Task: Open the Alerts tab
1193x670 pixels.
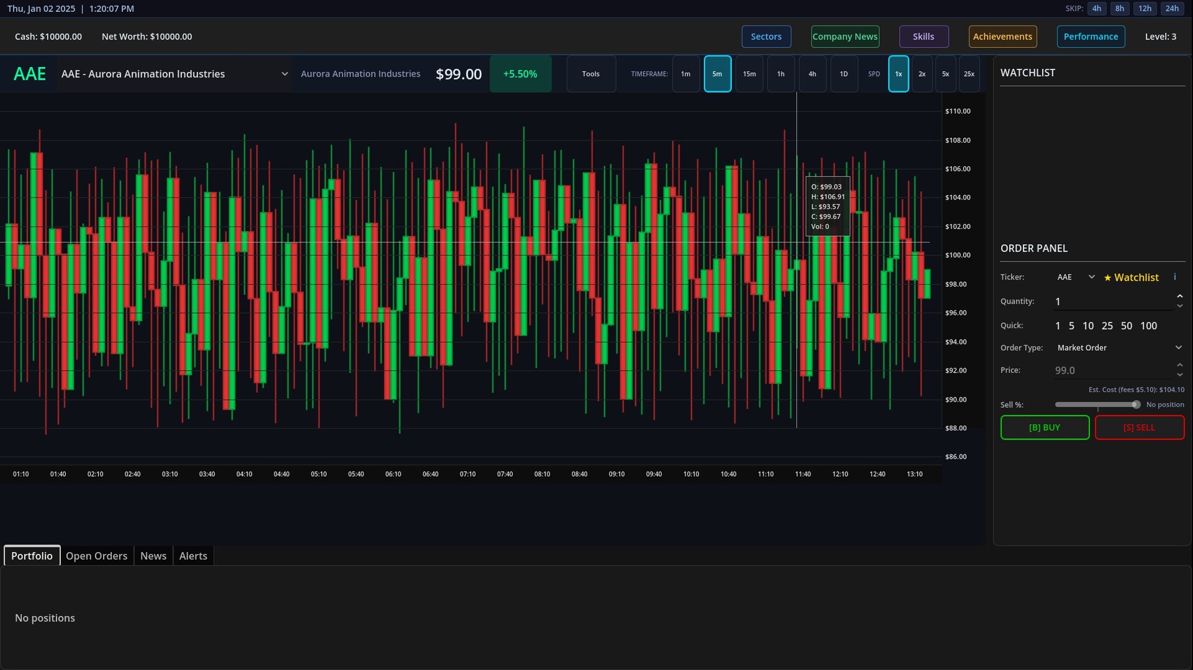Action: [193, 556]
